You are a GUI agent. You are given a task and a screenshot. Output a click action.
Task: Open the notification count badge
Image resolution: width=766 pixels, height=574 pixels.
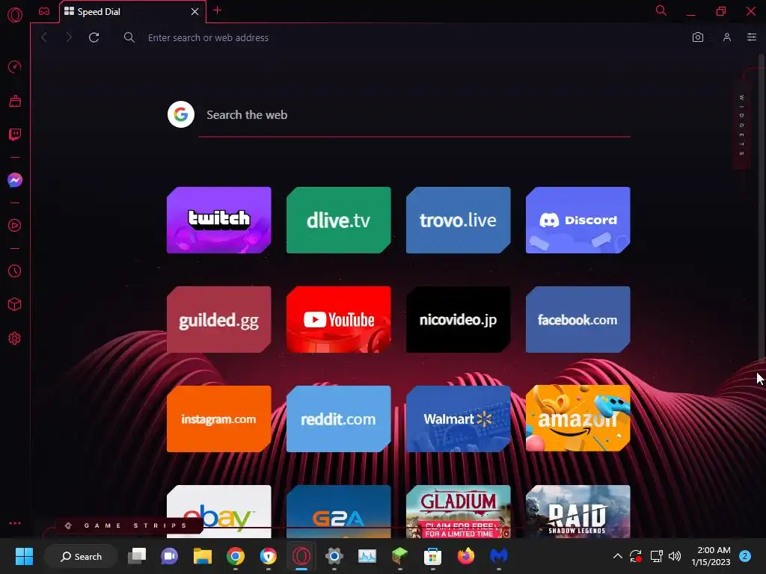pos(745,556)
